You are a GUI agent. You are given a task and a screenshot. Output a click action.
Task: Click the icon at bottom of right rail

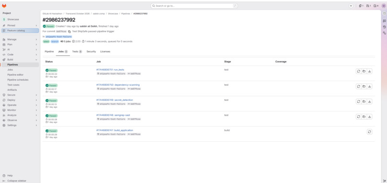coord(384,181)
